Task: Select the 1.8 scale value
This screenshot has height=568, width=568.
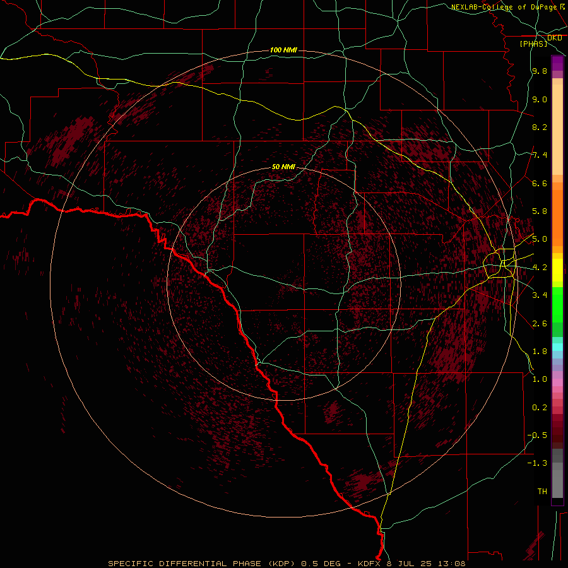Action: tap(540, 352)
